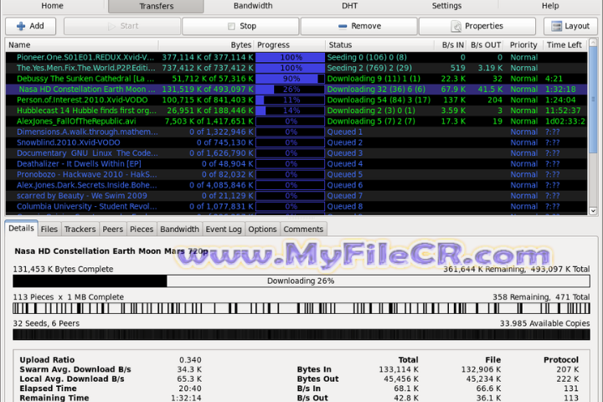Sort by the Bytes column header
603x402 pixels.
click(206, 45)
